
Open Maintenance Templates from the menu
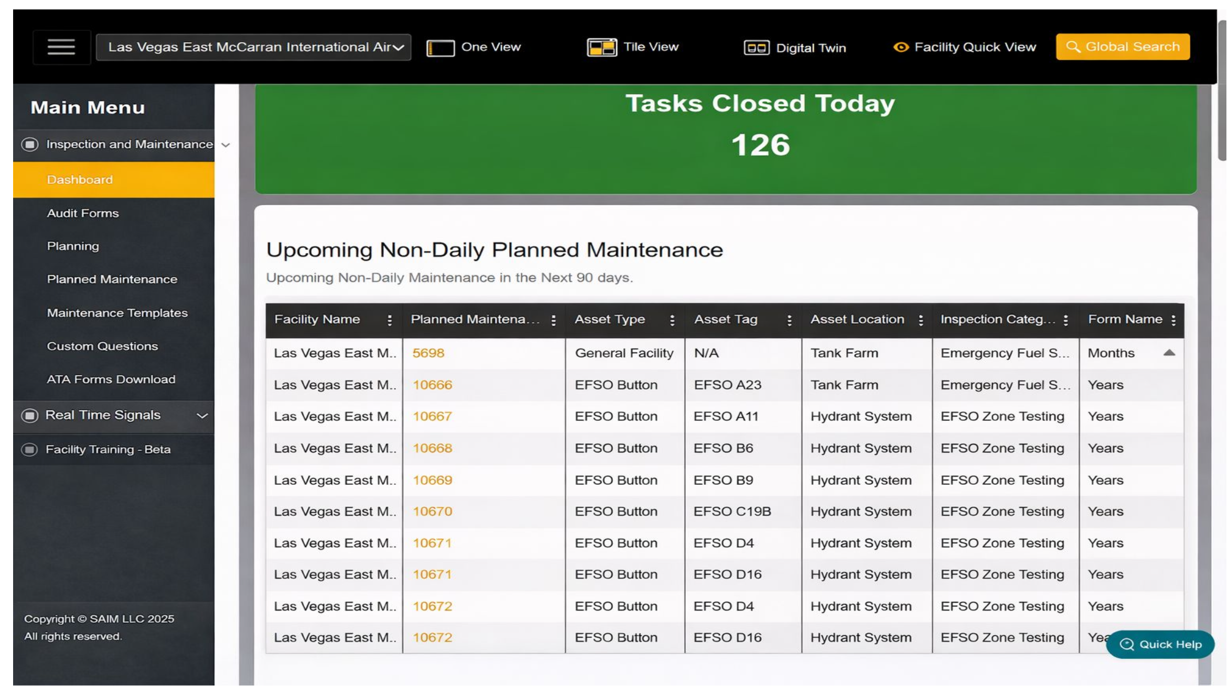tap(117, 313)
